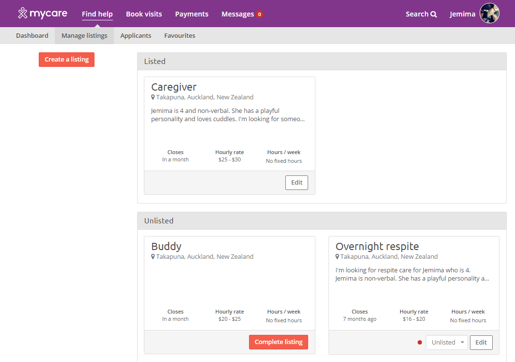
Task: Select the Manage listings tab
Action: (x=84, y=35)
